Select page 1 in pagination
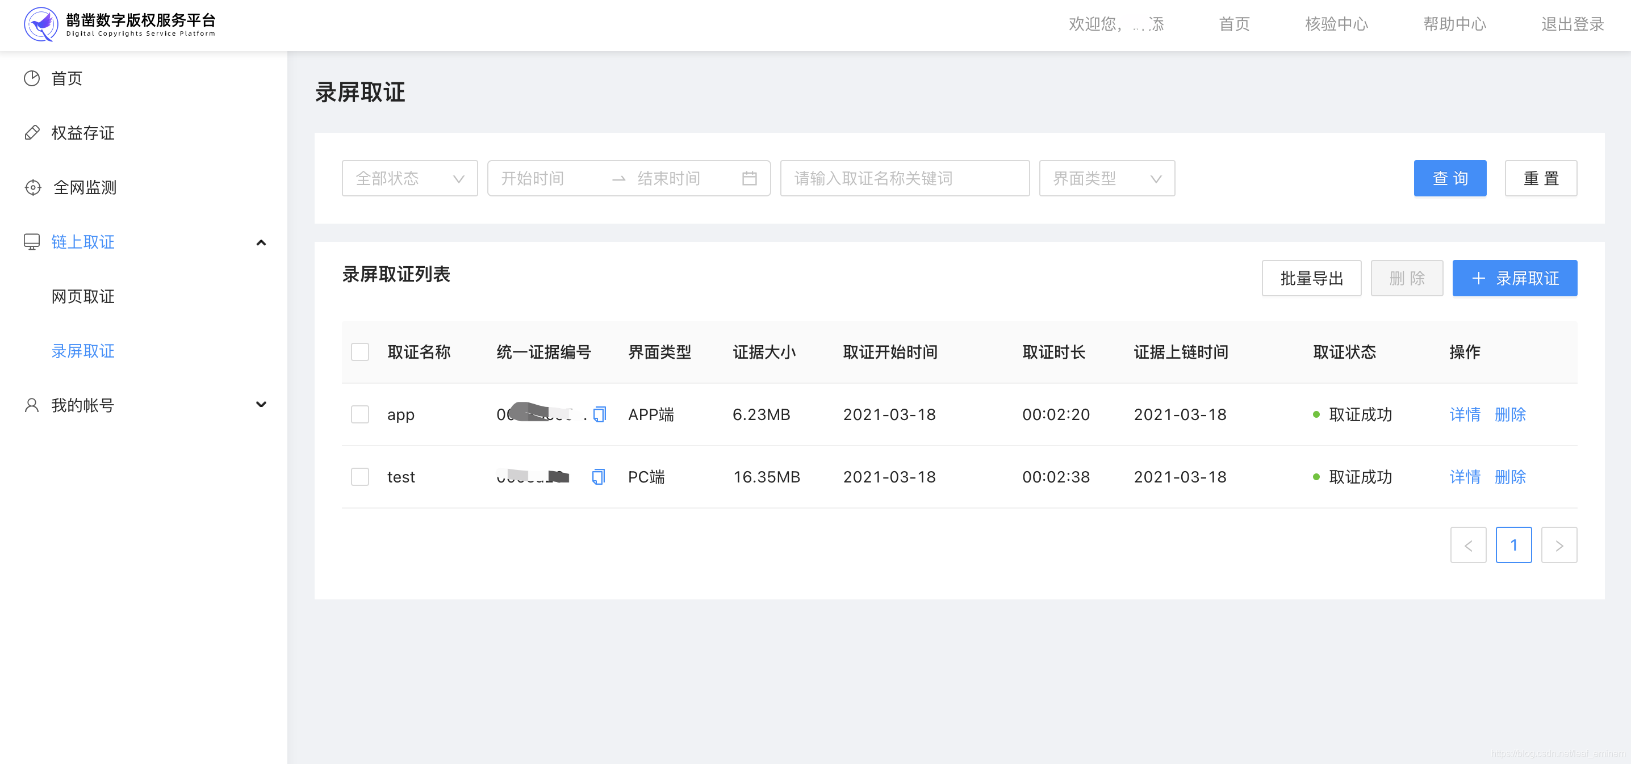 [1514, 545]
